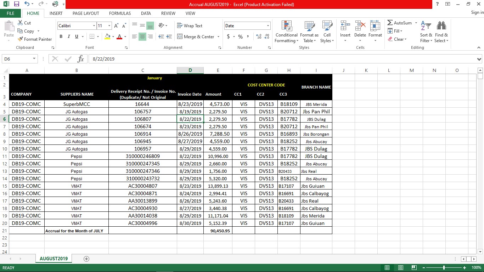Expand the Borders dropdown arrow
The image size is (484, 272).
click(x=98, y=36)
